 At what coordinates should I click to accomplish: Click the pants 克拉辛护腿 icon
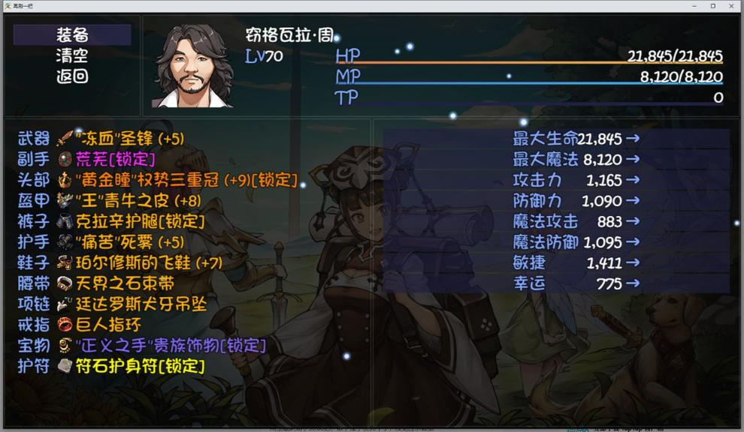[65, 221]
